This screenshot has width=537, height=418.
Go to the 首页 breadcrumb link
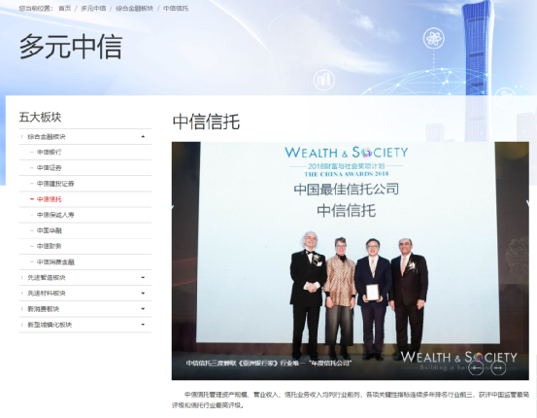click(64, 8)
